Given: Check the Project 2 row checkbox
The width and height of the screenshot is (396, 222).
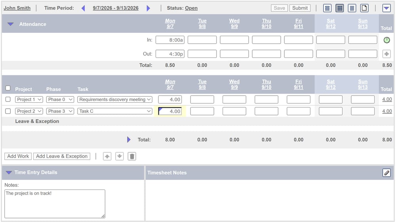Looking at the screenshot, I should [8, 111].
